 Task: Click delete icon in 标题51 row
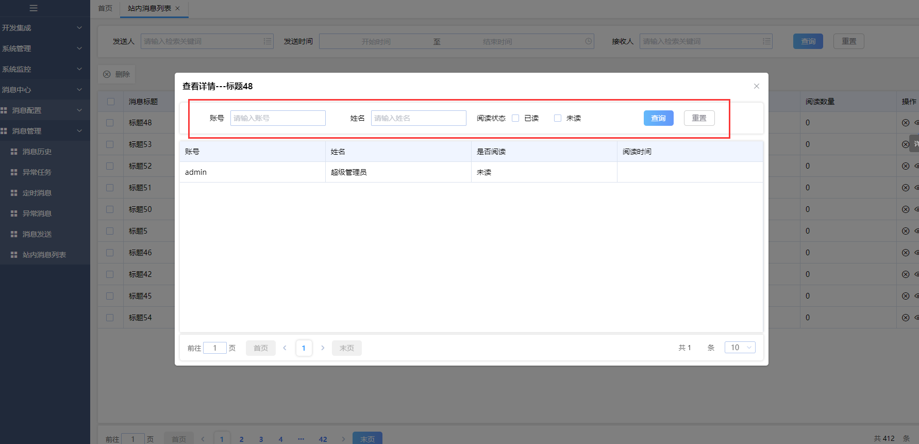(906, 188)
